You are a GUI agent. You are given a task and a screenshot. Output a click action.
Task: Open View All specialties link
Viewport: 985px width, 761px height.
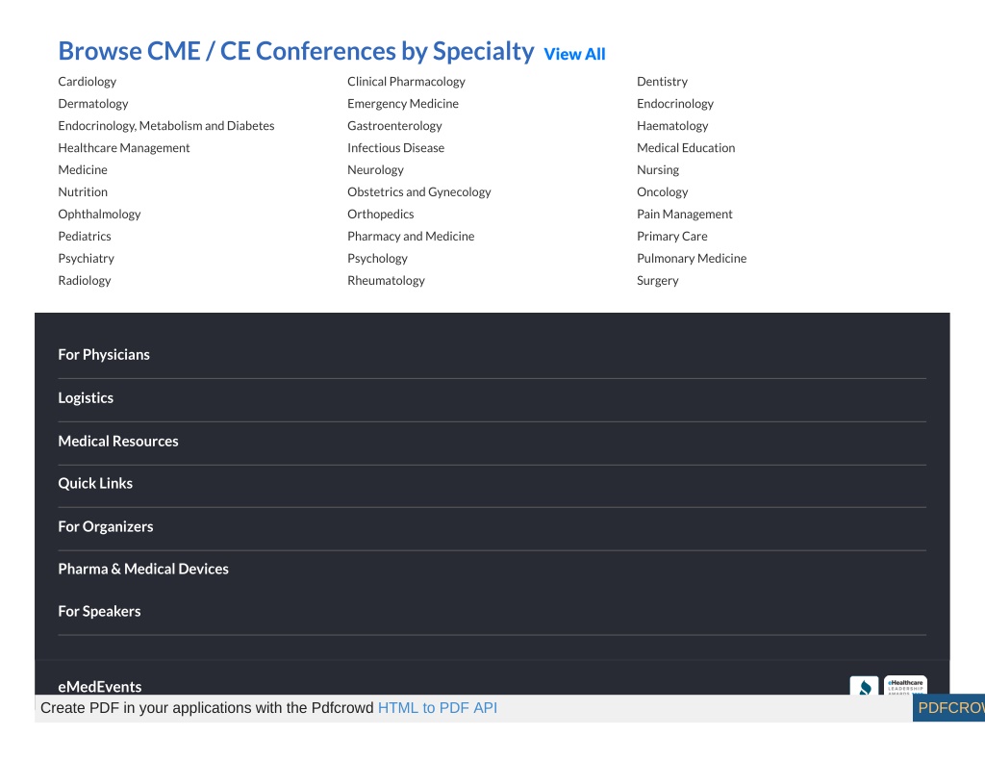point(574,54)
